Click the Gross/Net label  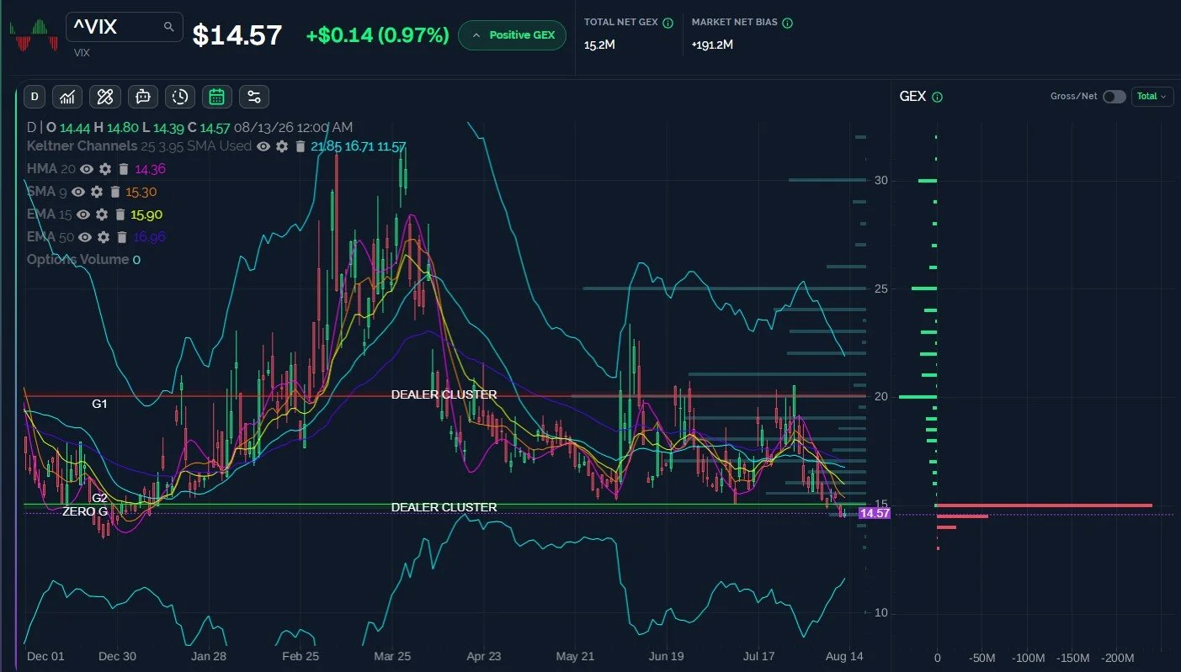pyautogui.click(x=1074, y=97)
